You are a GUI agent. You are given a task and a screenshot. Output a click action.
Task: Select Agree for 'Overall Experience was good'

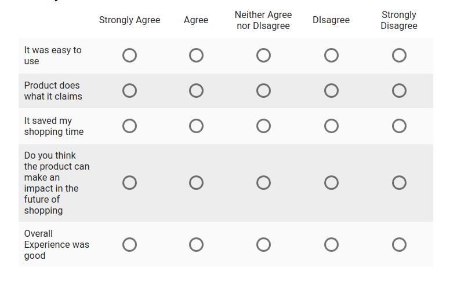[x=196, y=244]
